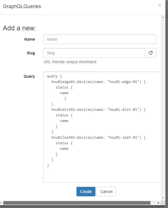Place cursor on the hou01-dist-01 devices line
Viewport: 168px width, 208px height.
99,110
